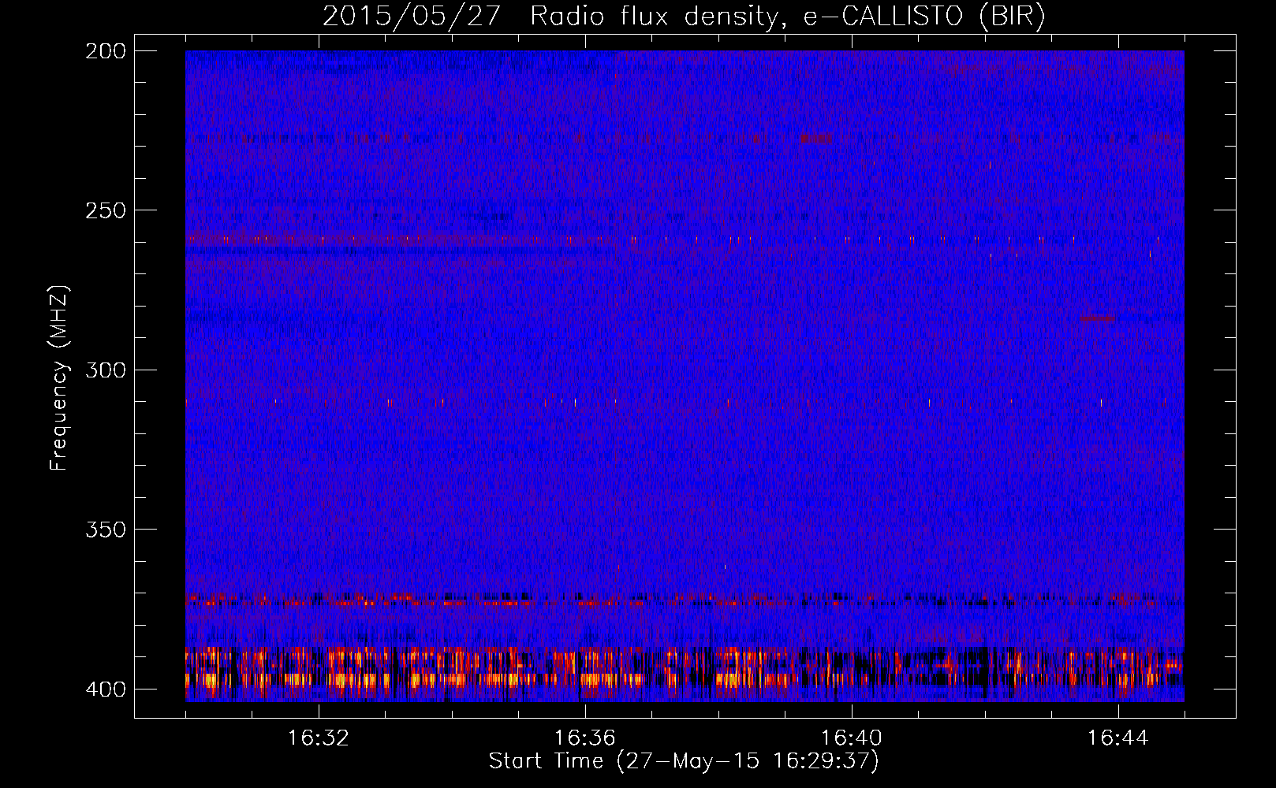1276x788 pixels.
Task: Click the 'Frequency (MHZ)' axis label
Action: coord(59,378)
